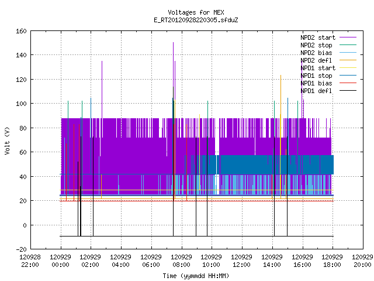Click the x-axis tick label 120929 10:00

pos(212,261)
